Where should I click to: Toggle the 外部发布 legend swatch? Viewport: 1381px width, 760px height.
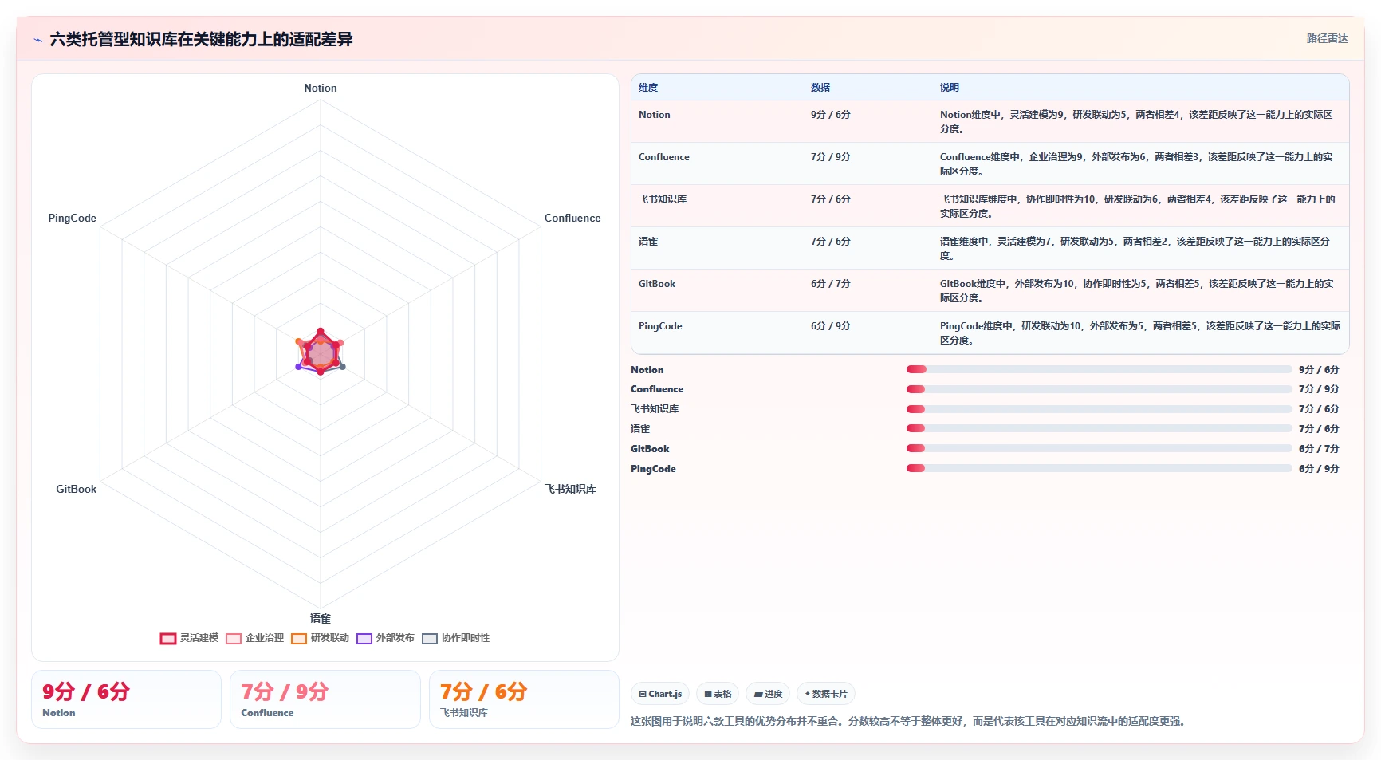point(364,639)
